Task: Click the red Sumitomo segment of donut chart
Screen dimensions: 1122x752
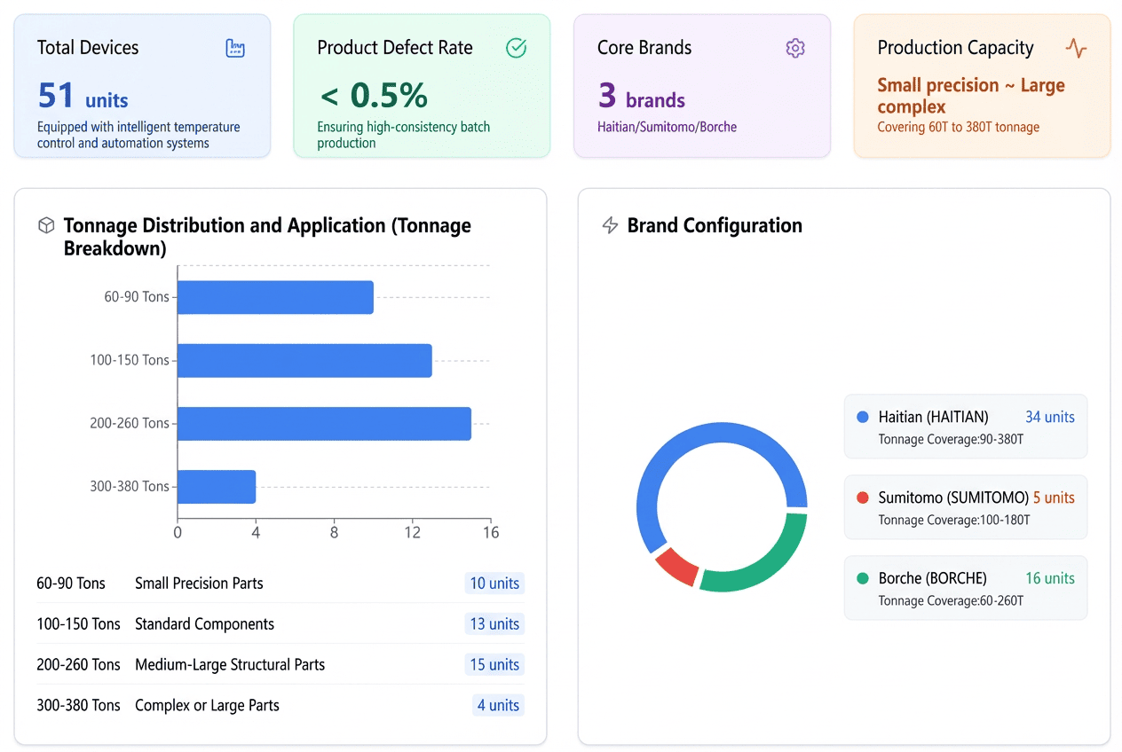Action: tap(676, 566)
